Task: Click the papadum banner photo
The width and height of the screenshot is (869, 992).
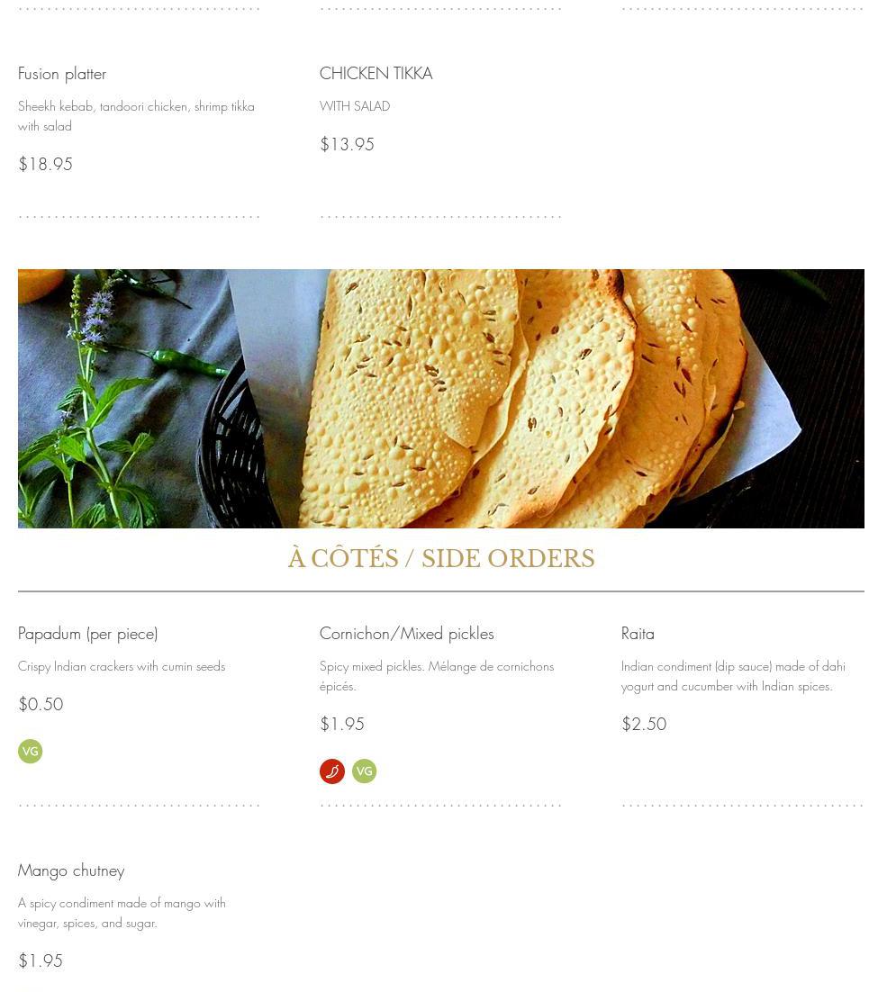Action: pyautogui.click(x=440, y=398)
